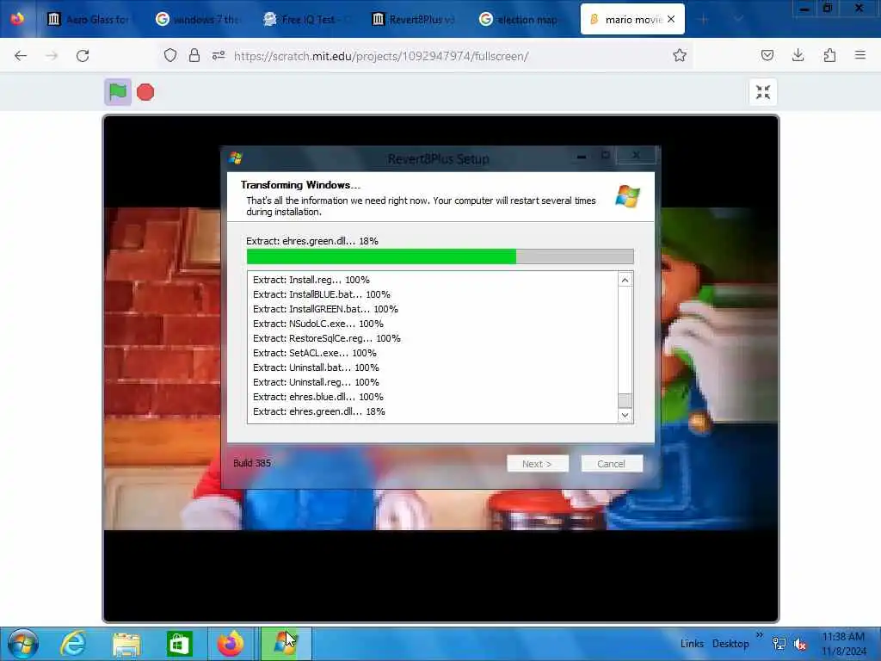Screen dimensions: 881x661
Task: Open the Extensions menu
Action: click(829, 56)
